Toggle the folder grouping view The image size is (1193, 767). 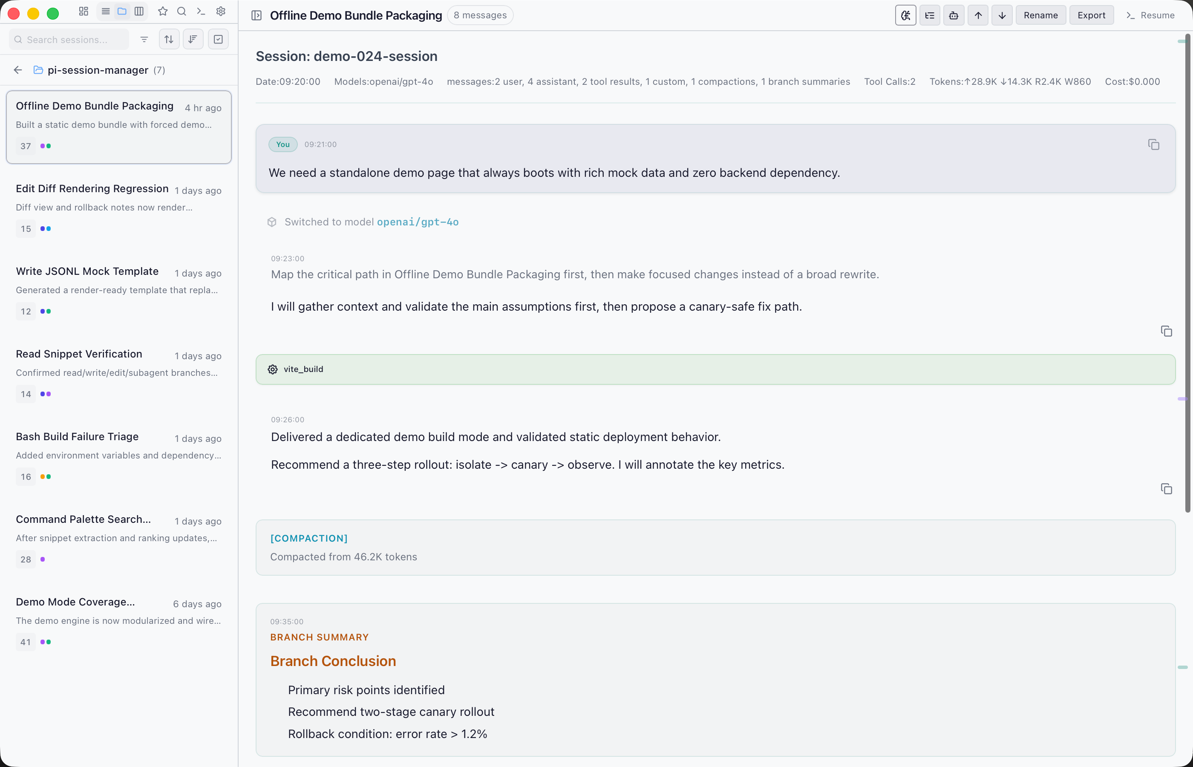pos(122,11)
